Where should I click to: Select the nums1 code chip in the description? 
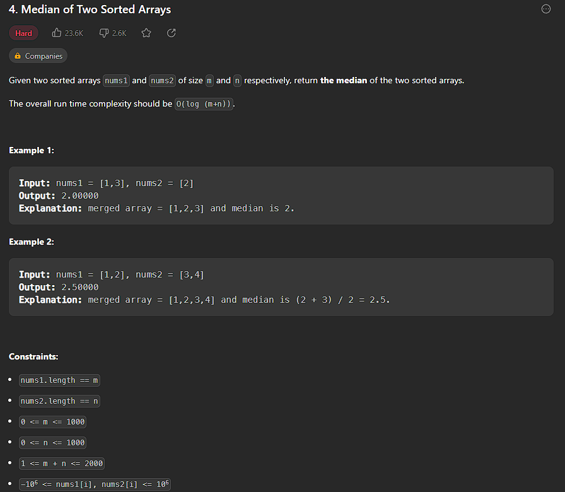tap(116, 80)
